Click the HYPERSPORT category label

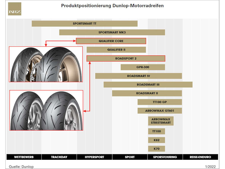tap(94, 157)
